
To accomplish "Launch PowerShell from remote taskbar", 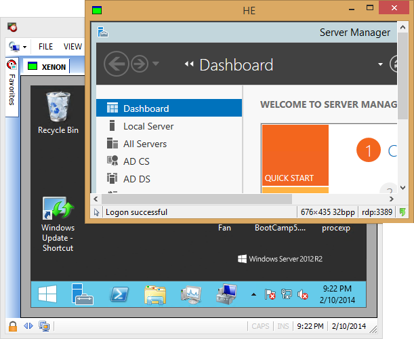I will pos(119,294).
